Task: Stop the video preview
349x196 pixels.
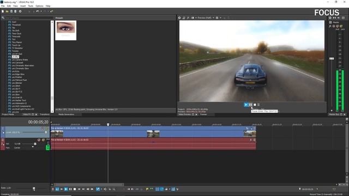Action: tap(255, 105)
